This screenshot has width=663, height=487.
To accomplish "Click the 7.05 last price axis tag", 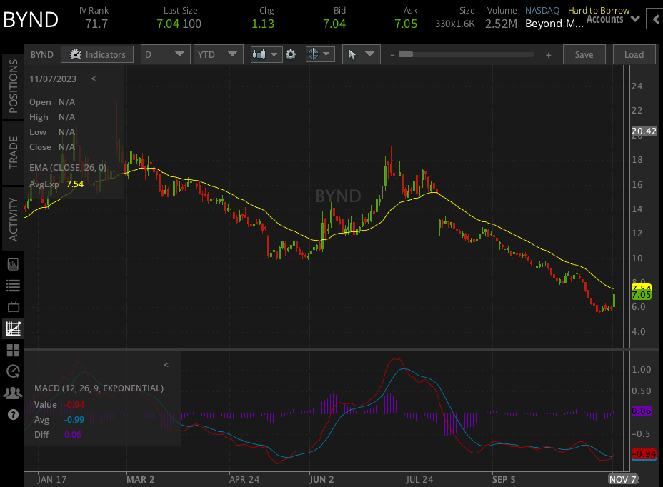I will pyautogui.click(x=641, y=295).
